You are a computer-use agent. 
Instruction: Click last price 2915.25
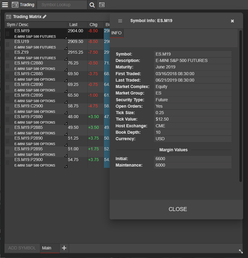click(76, 52)
